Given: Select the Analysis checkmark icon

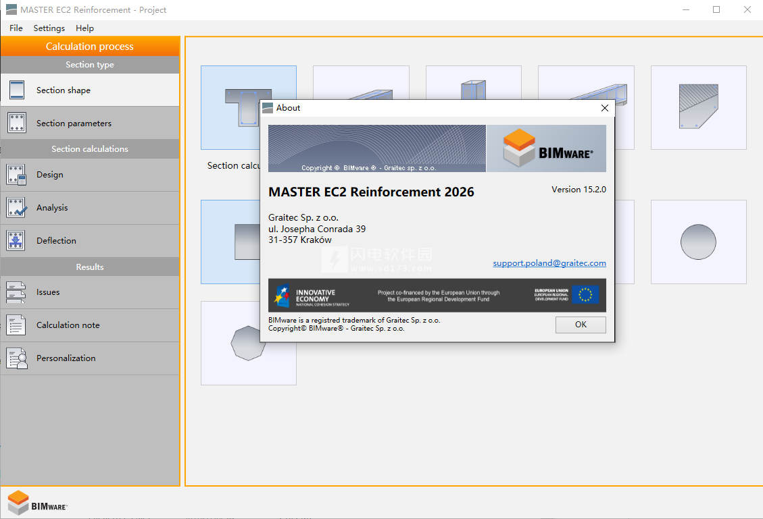Looking at the screenshot, I should pos(17,208).
